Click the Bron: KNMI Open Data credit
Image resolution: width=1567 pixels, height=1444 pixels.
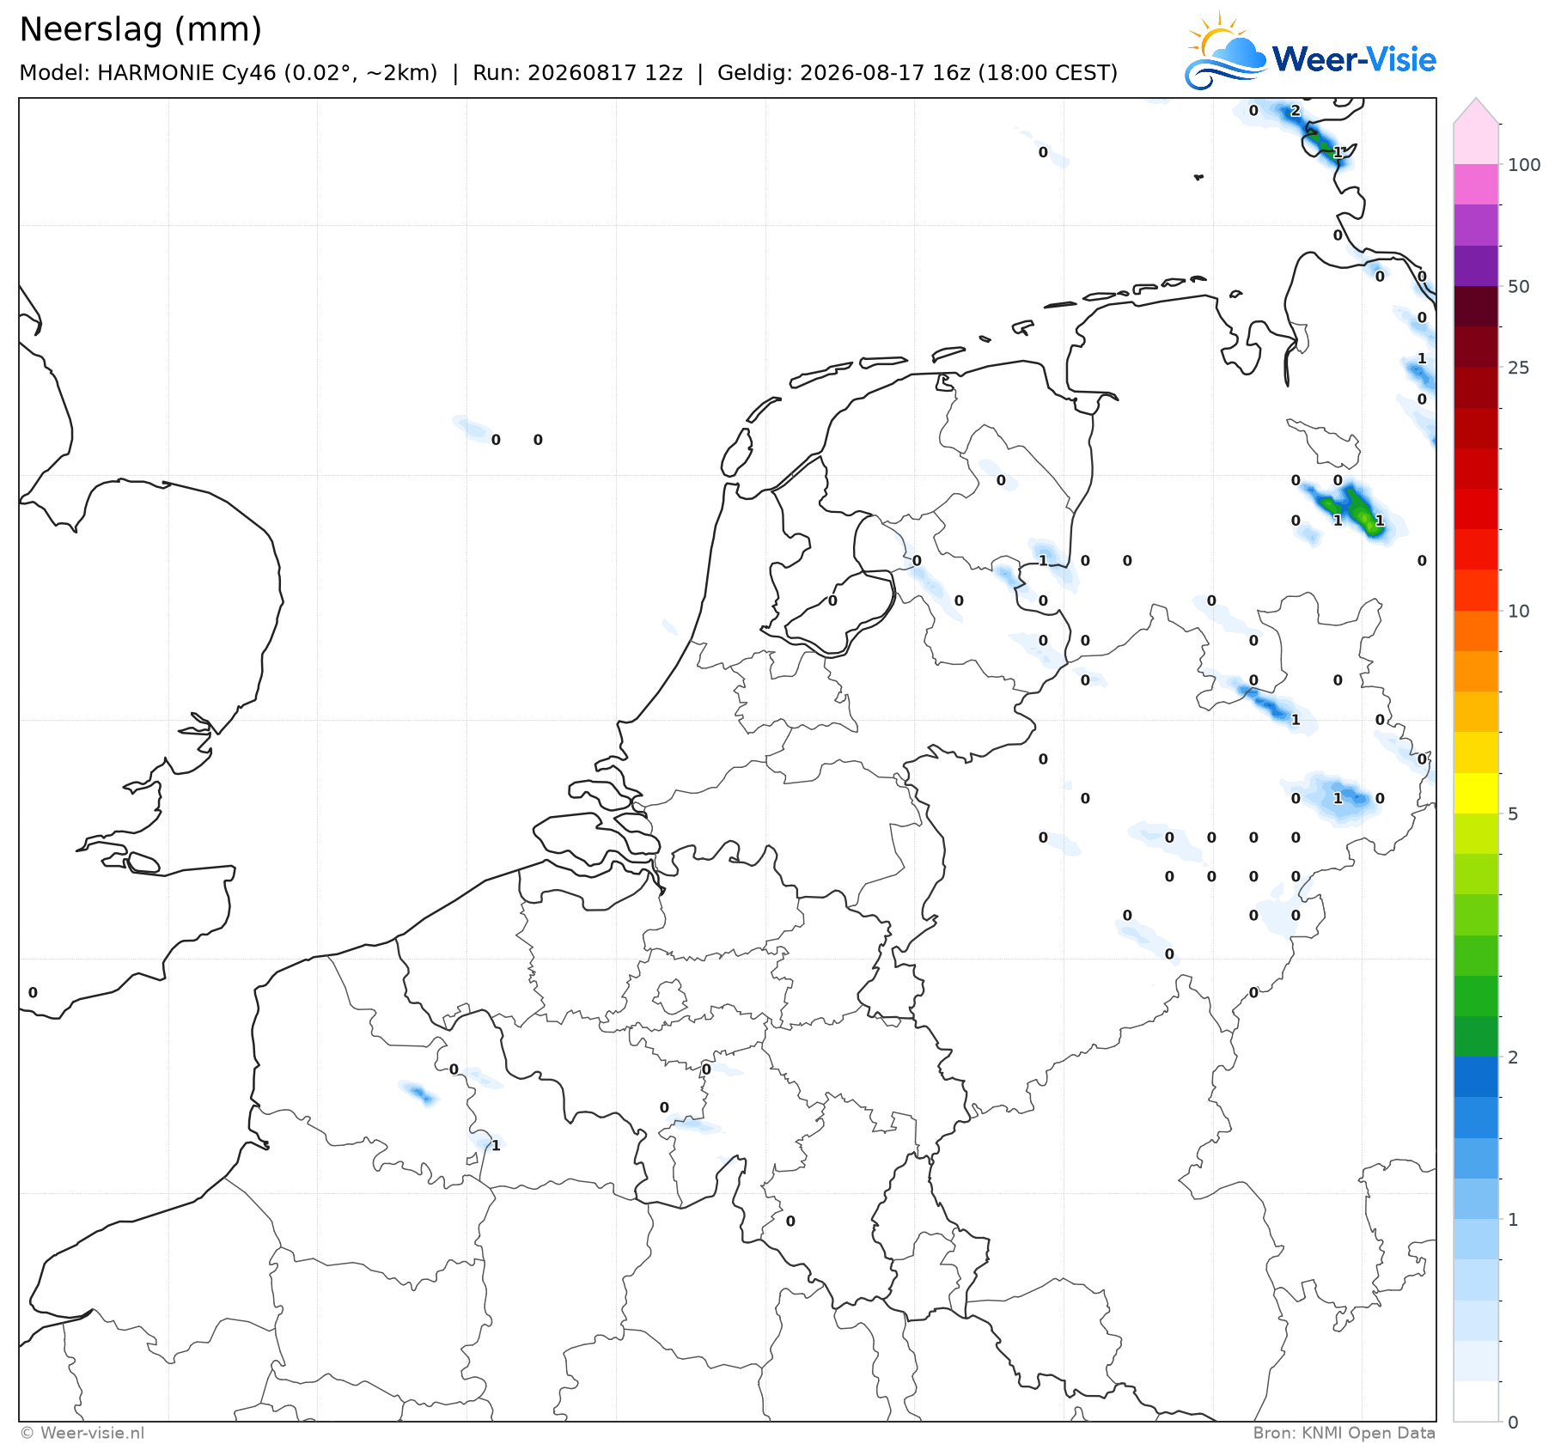coord(1344,1433)
